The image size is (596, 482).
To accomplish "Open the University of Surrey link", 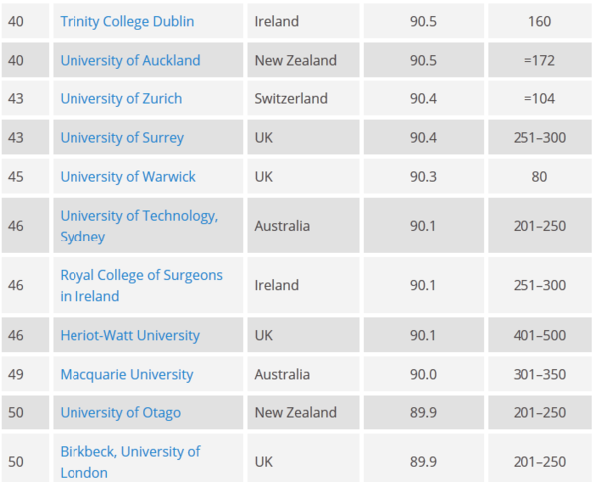I will coord(122,138).
